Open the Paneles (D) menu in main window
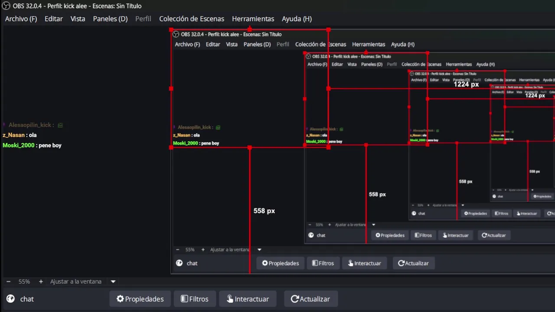The height and width of the screenshot is (312, 555). (110, 19)
